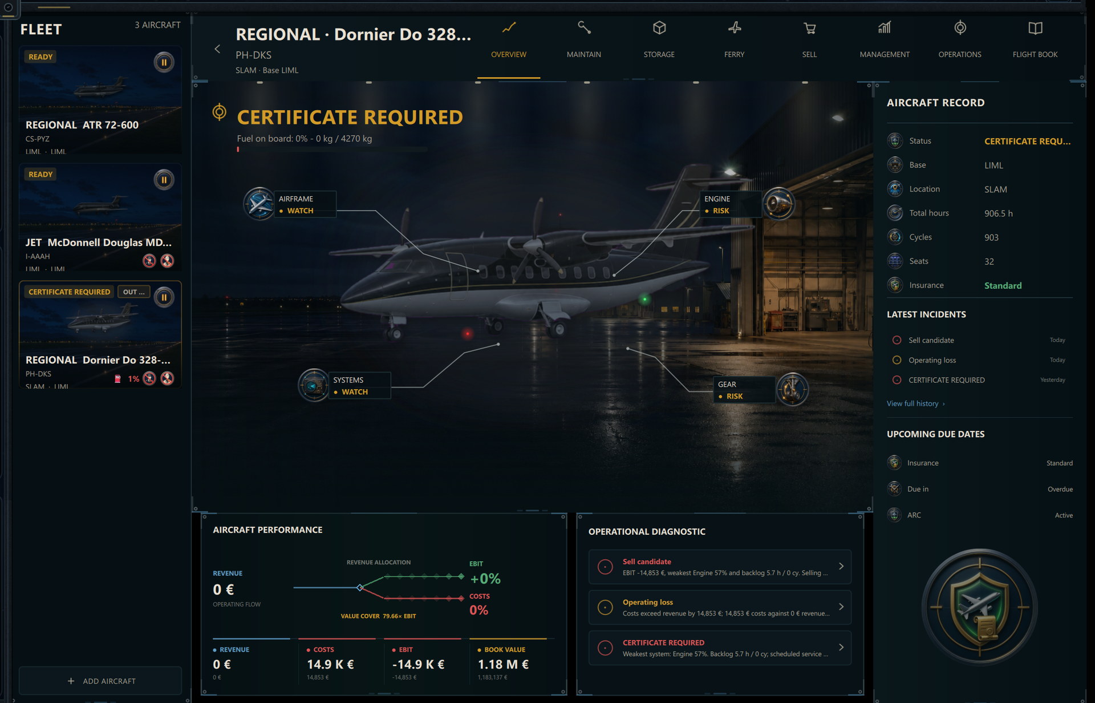Screen dimensions: 1095x703
Task: Select the Airframe component icon
Action: pyautogui.click(x=259, y=204)
